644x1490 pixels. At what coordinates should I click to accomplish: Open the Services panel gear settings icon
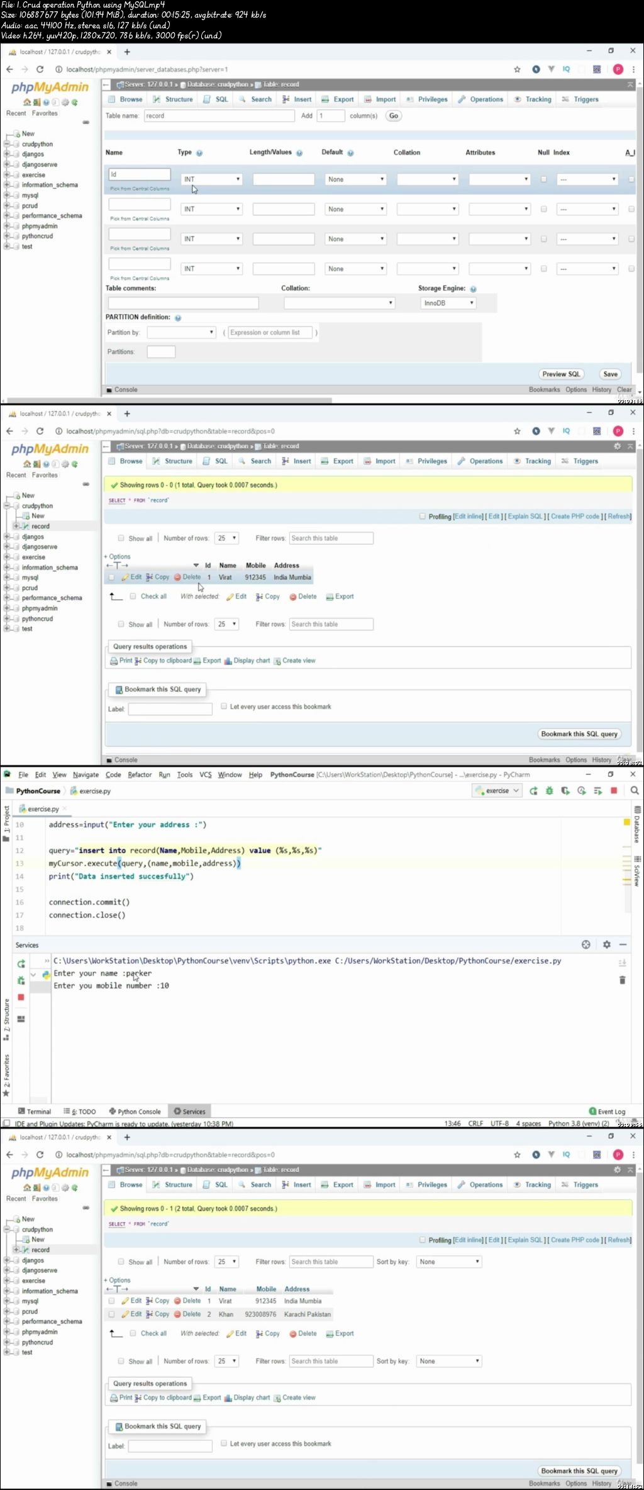(606, 944)
